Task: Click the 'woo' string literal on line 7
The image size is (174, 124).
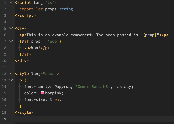Action: click(53, 41)
